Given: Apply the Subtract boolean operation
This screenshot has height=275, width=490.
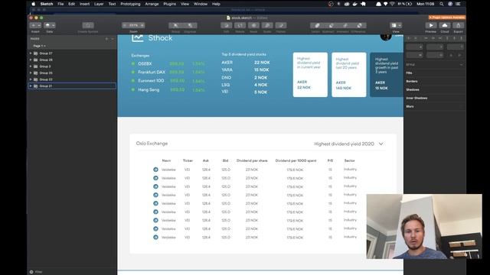Looking at the screenshot, I should pyautogui.click(x=331, y=25).
